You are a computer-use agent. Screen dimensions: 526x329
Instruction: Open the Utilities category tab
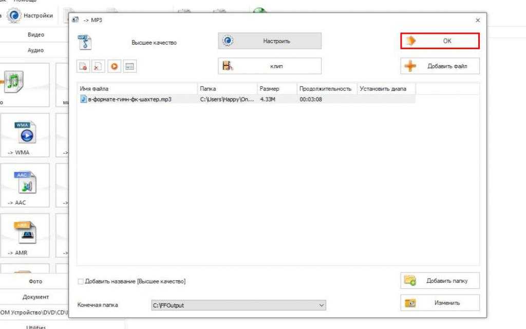(x=35, y=326)
